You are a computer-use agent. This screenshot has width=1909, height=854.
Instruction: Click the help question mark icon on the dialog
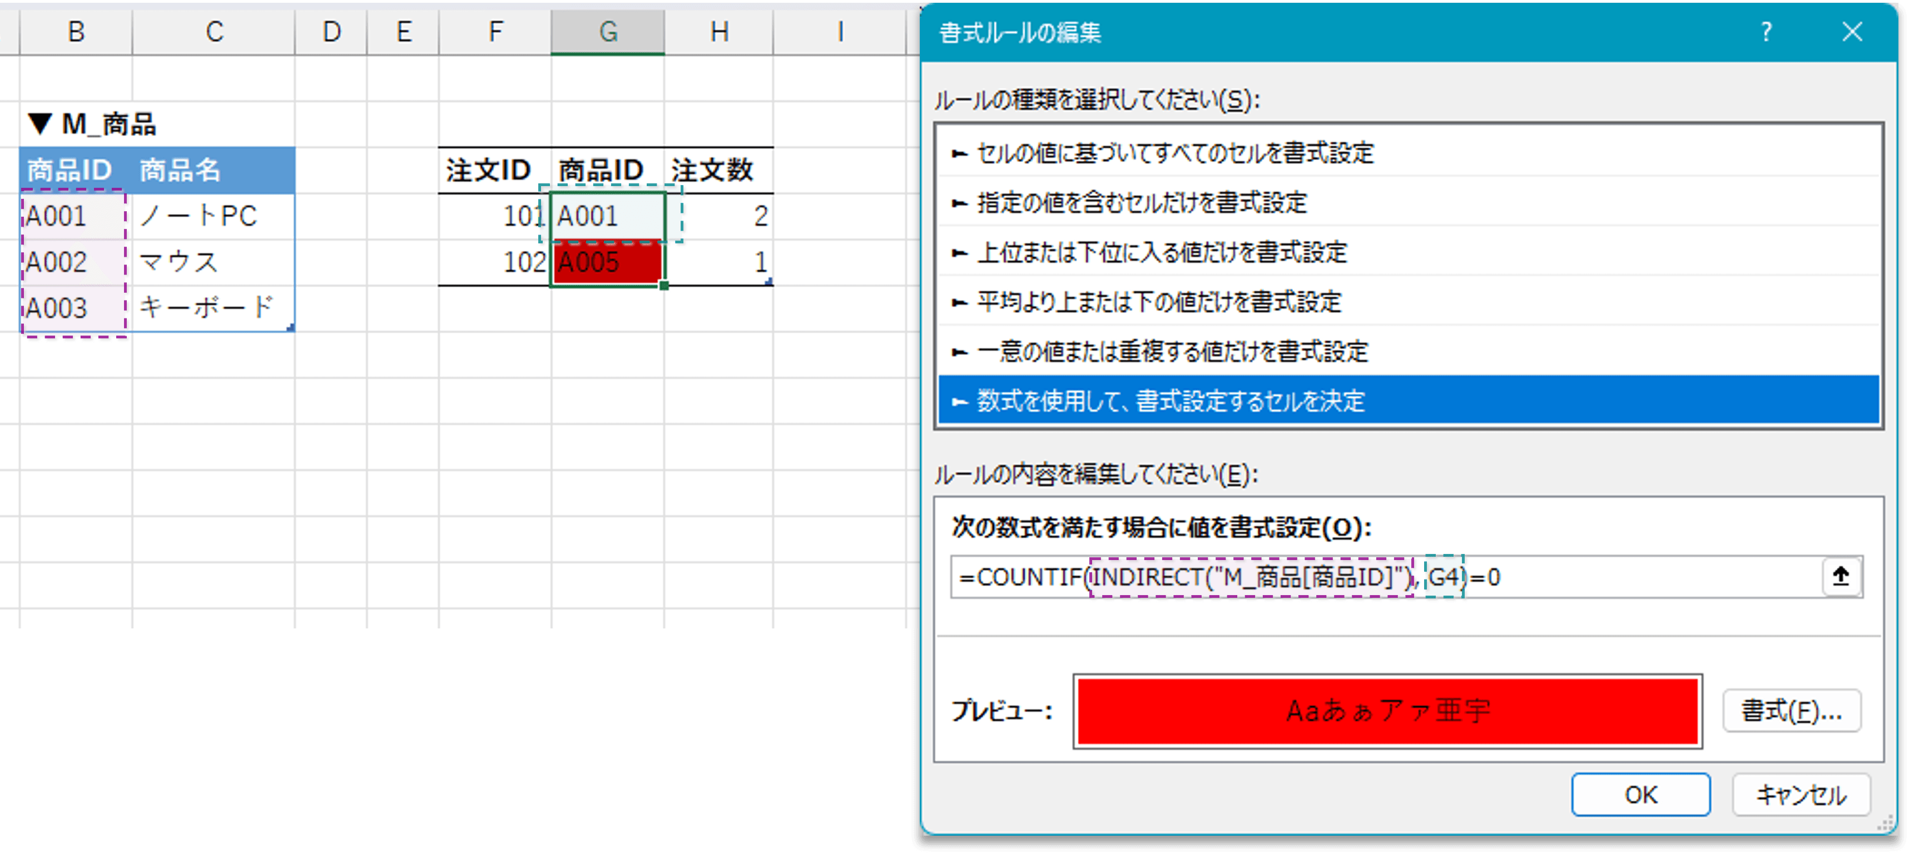click(x=1766, y=32)
